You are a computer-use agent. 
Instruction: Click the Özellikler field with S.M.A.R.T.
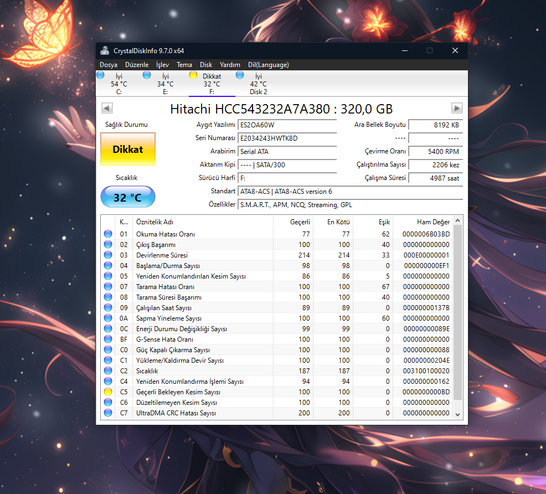coord(351,205)
